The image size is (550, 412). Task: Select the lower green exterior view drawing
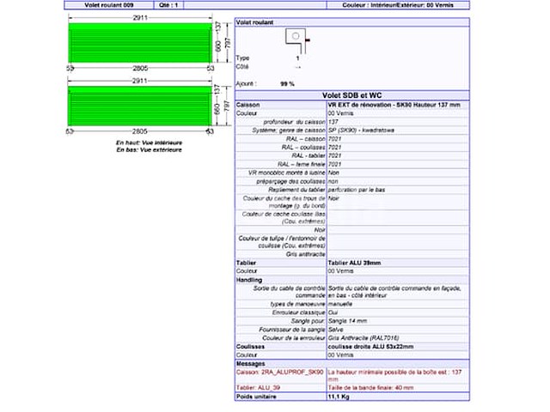[x=139, y=105]
